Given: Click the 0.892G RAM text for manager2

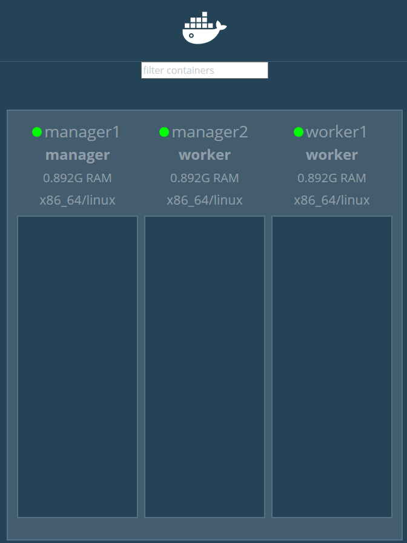Looking at the screenshot, I should (205, 178).
